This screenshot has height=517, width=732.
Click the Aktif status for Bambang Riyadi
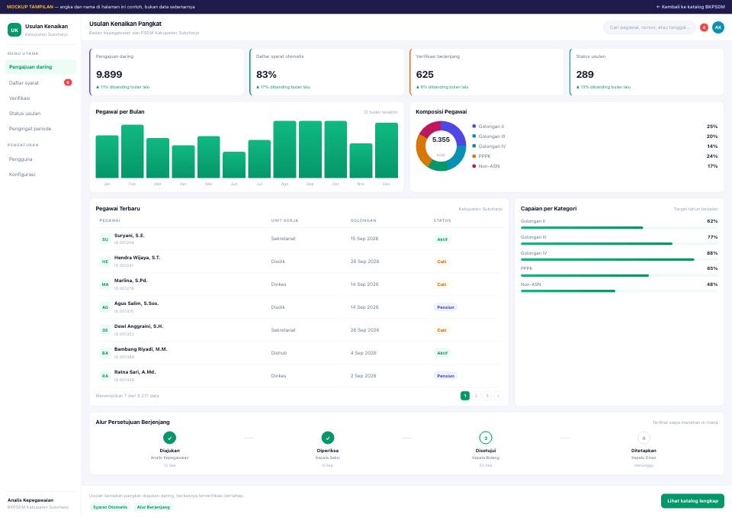click(442, 353)
